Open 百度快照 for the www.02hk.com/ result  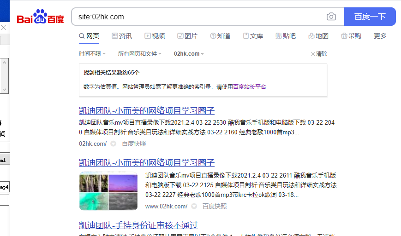pyautogui.click(x=215, y=206)
